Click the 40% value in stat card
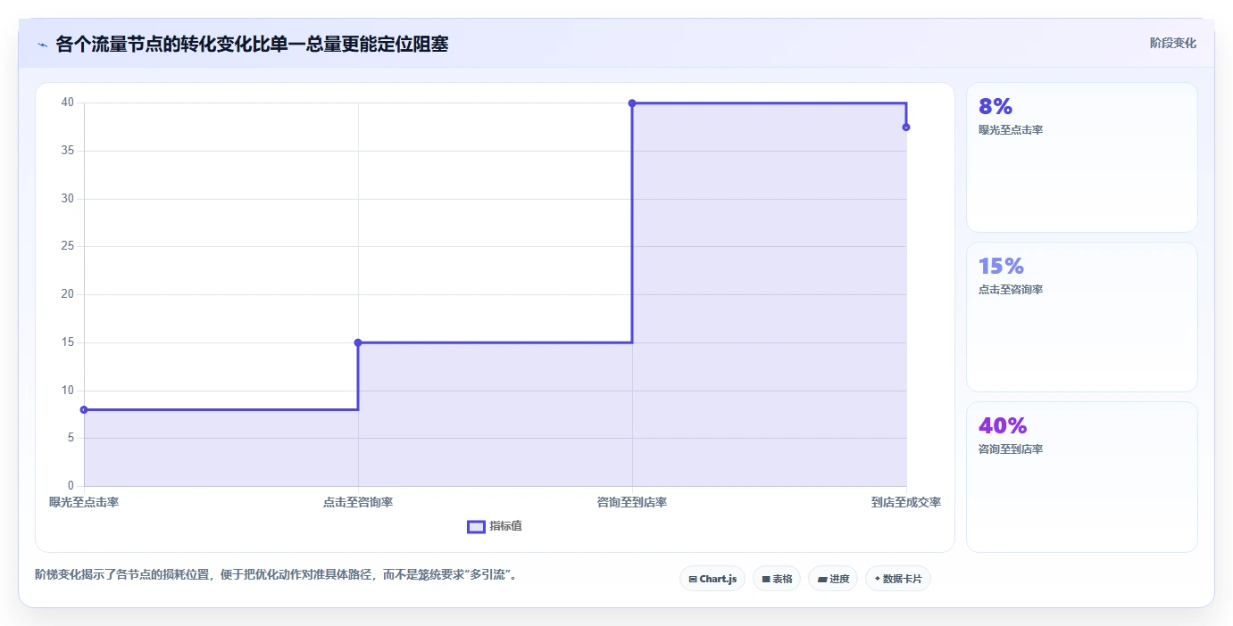Viewport: 1233px width, 626px height. point(1003,426)
